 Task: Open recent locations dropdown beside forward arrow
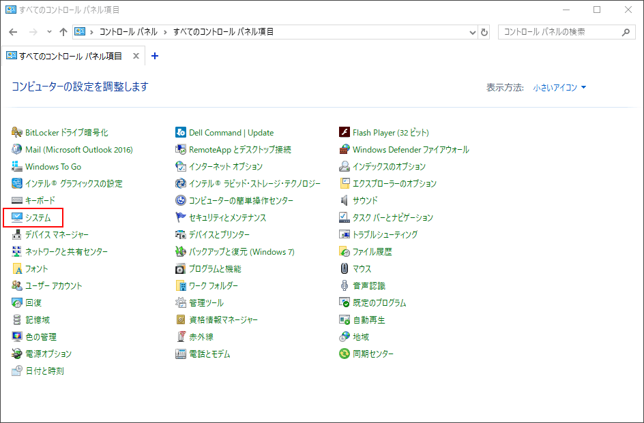pos(49,32)
